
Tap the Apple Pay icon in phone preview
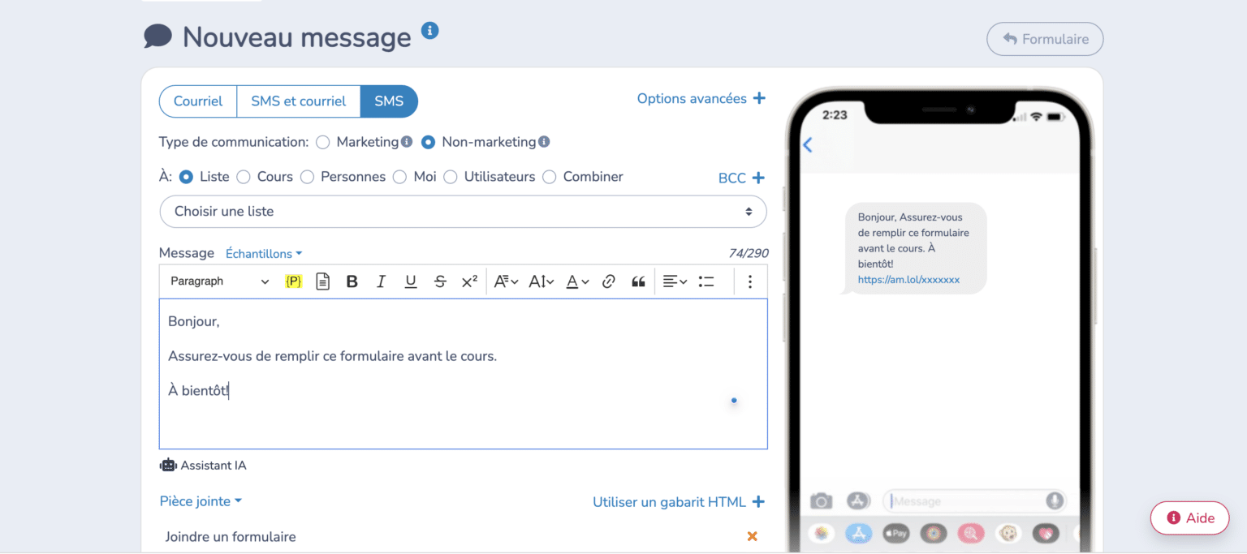pos(896,533)
